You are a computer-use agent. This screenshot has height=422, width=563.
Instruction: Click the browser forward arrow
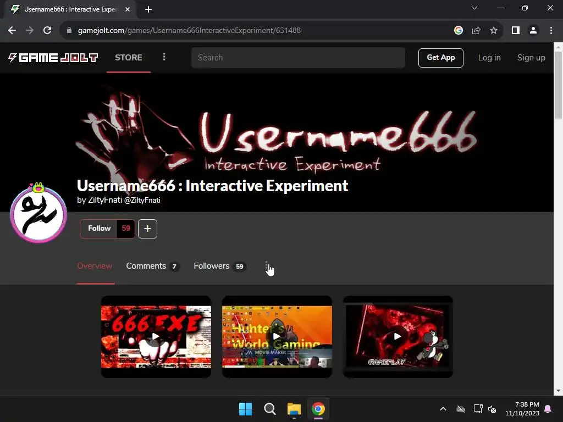click(x=30, y=31)
